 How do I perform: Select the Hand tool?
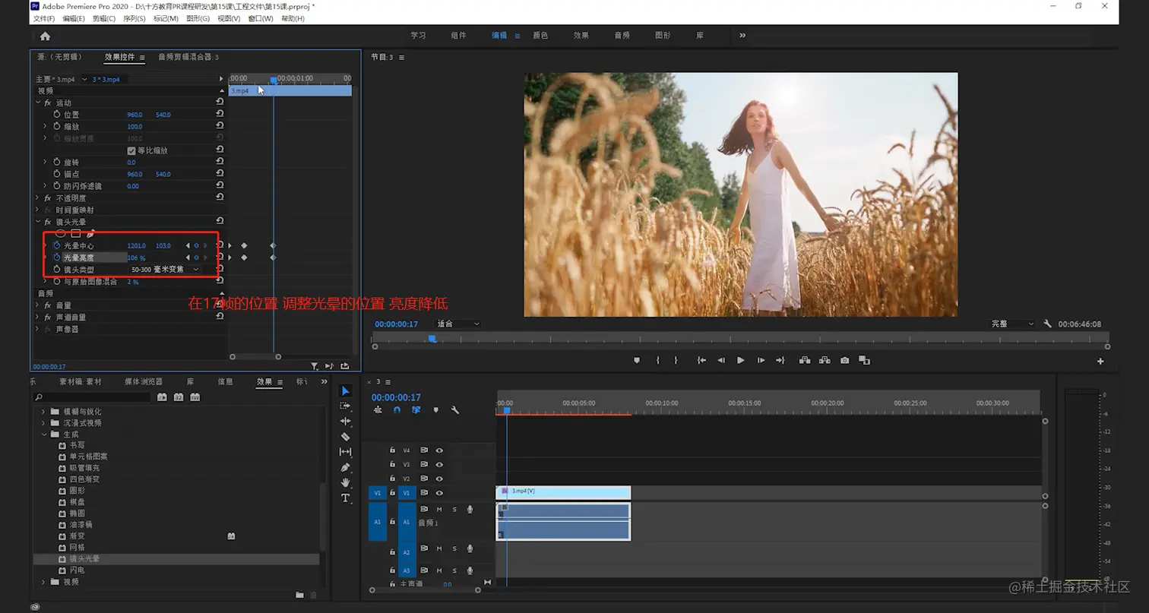click(345, 482)
